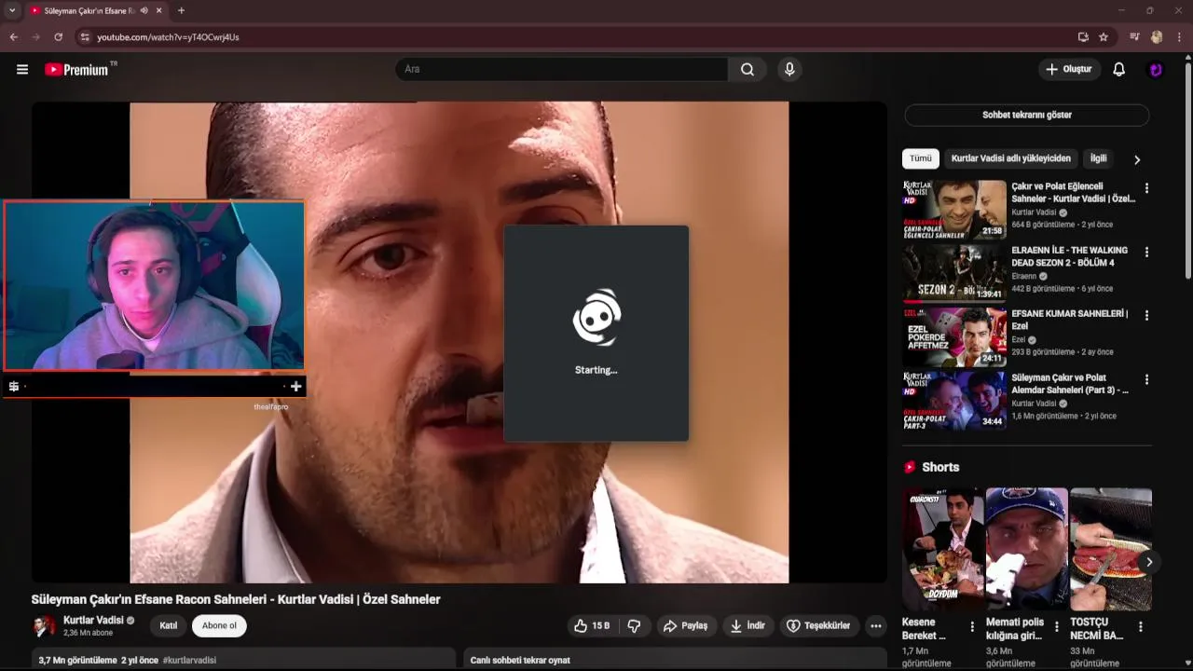The image size is (1193, 671).
Task: Focus the Ara search field
Action: (x=562, y=69)
